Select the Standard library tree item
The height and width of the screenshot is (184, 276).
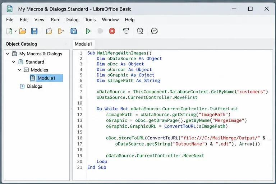35,62
